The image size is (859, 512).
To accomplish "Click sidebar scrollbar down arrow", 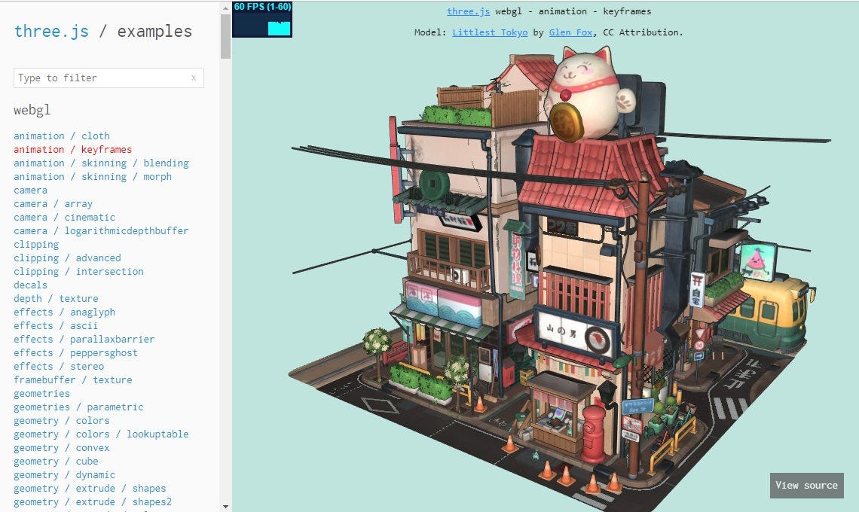I will (x=225, y=507).
